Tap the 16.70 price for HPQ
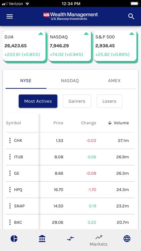Viewport: 141px width, 251px height. pos(58,190)
